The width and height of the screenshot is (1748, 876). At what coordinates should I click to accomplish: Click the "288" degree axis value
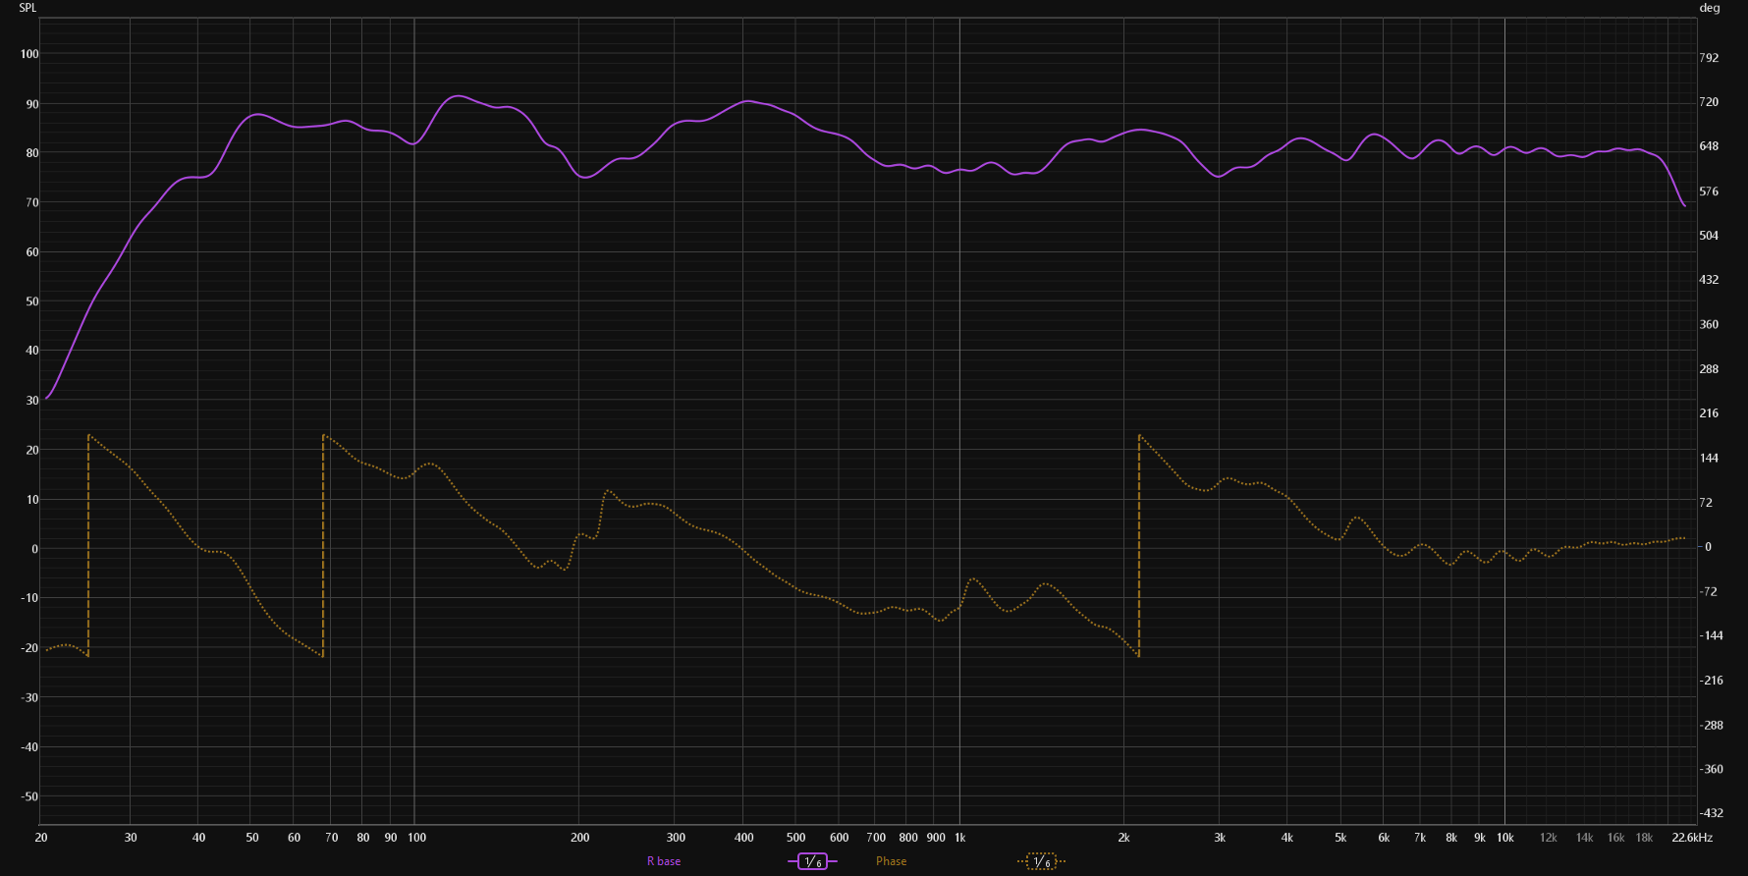[x=1710, y=369]
